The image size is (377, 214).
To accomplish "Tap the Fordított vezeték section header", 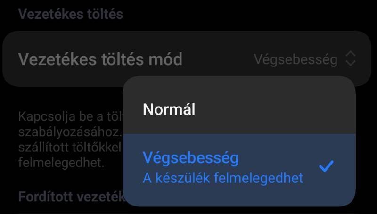I will click(71, 196).
